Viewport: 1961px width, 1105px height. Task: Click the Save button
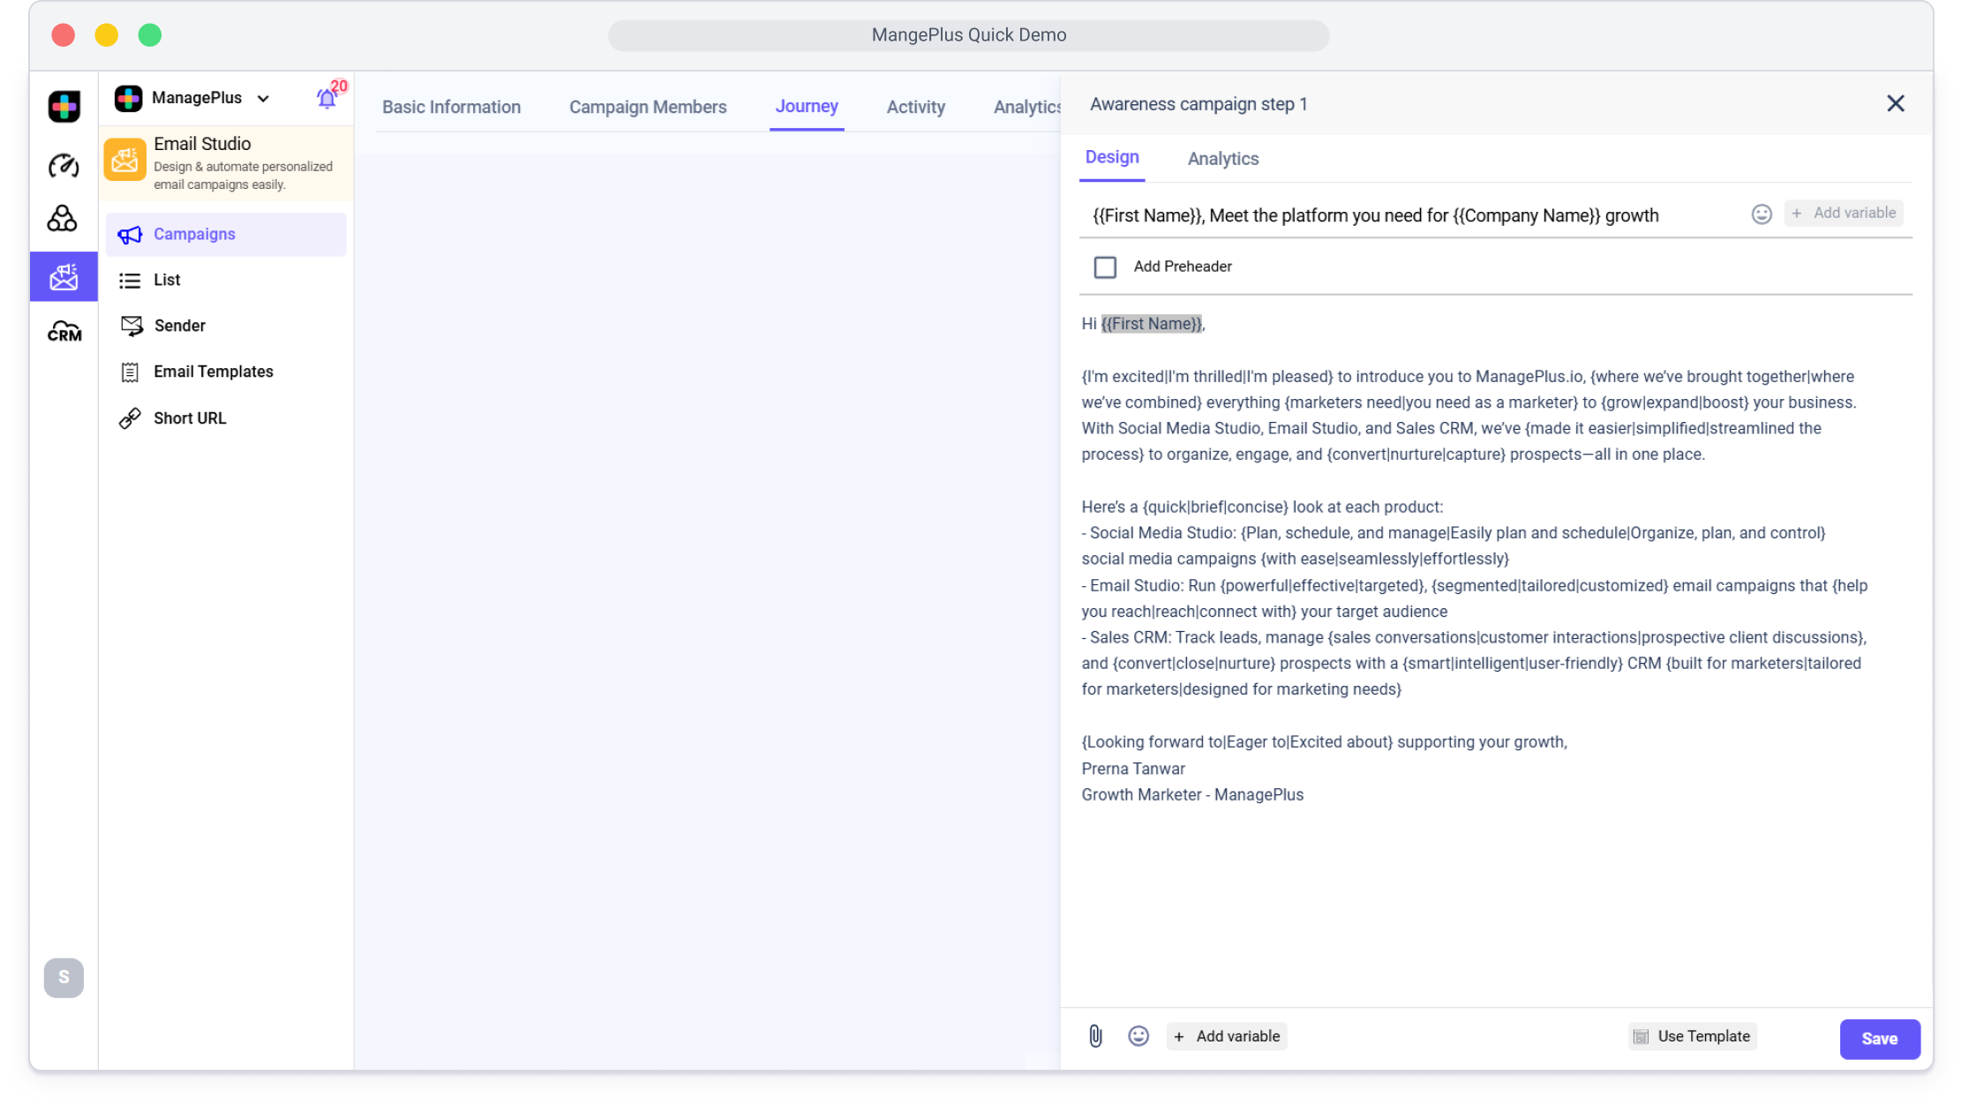click(1879, 1039)
